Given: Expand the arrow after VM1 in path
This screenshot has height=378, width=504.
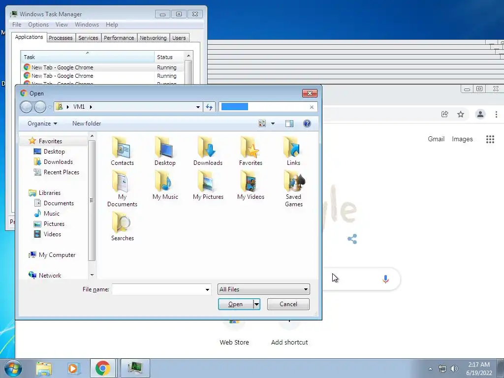Looking at the screenshot, I should pyautogui.click(x=91, y=107).
